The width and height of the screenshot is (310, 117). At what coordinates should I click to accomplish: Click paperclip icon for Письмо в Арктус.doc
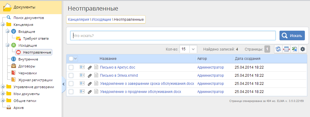click(89, 67)
